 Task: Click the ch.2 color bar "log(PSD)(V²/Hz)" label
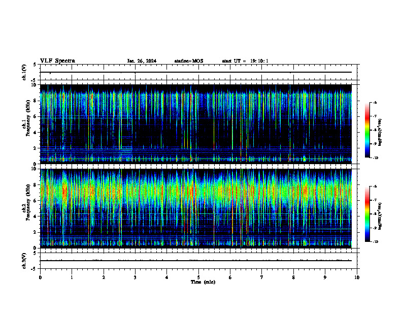(x=380, y=216)
